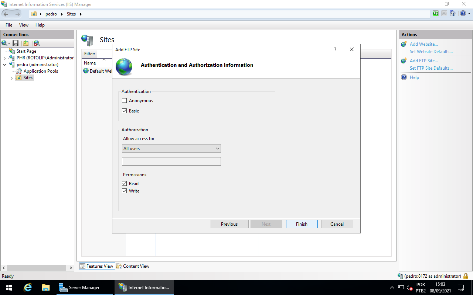The height and width of the screenshot is (295, 473).
Task: Click the empty authorization users field
Action: click(x=171, y=161)
